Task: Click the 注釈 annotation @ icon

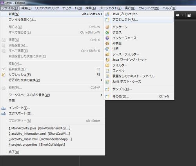Action: (x=107, y=49)
